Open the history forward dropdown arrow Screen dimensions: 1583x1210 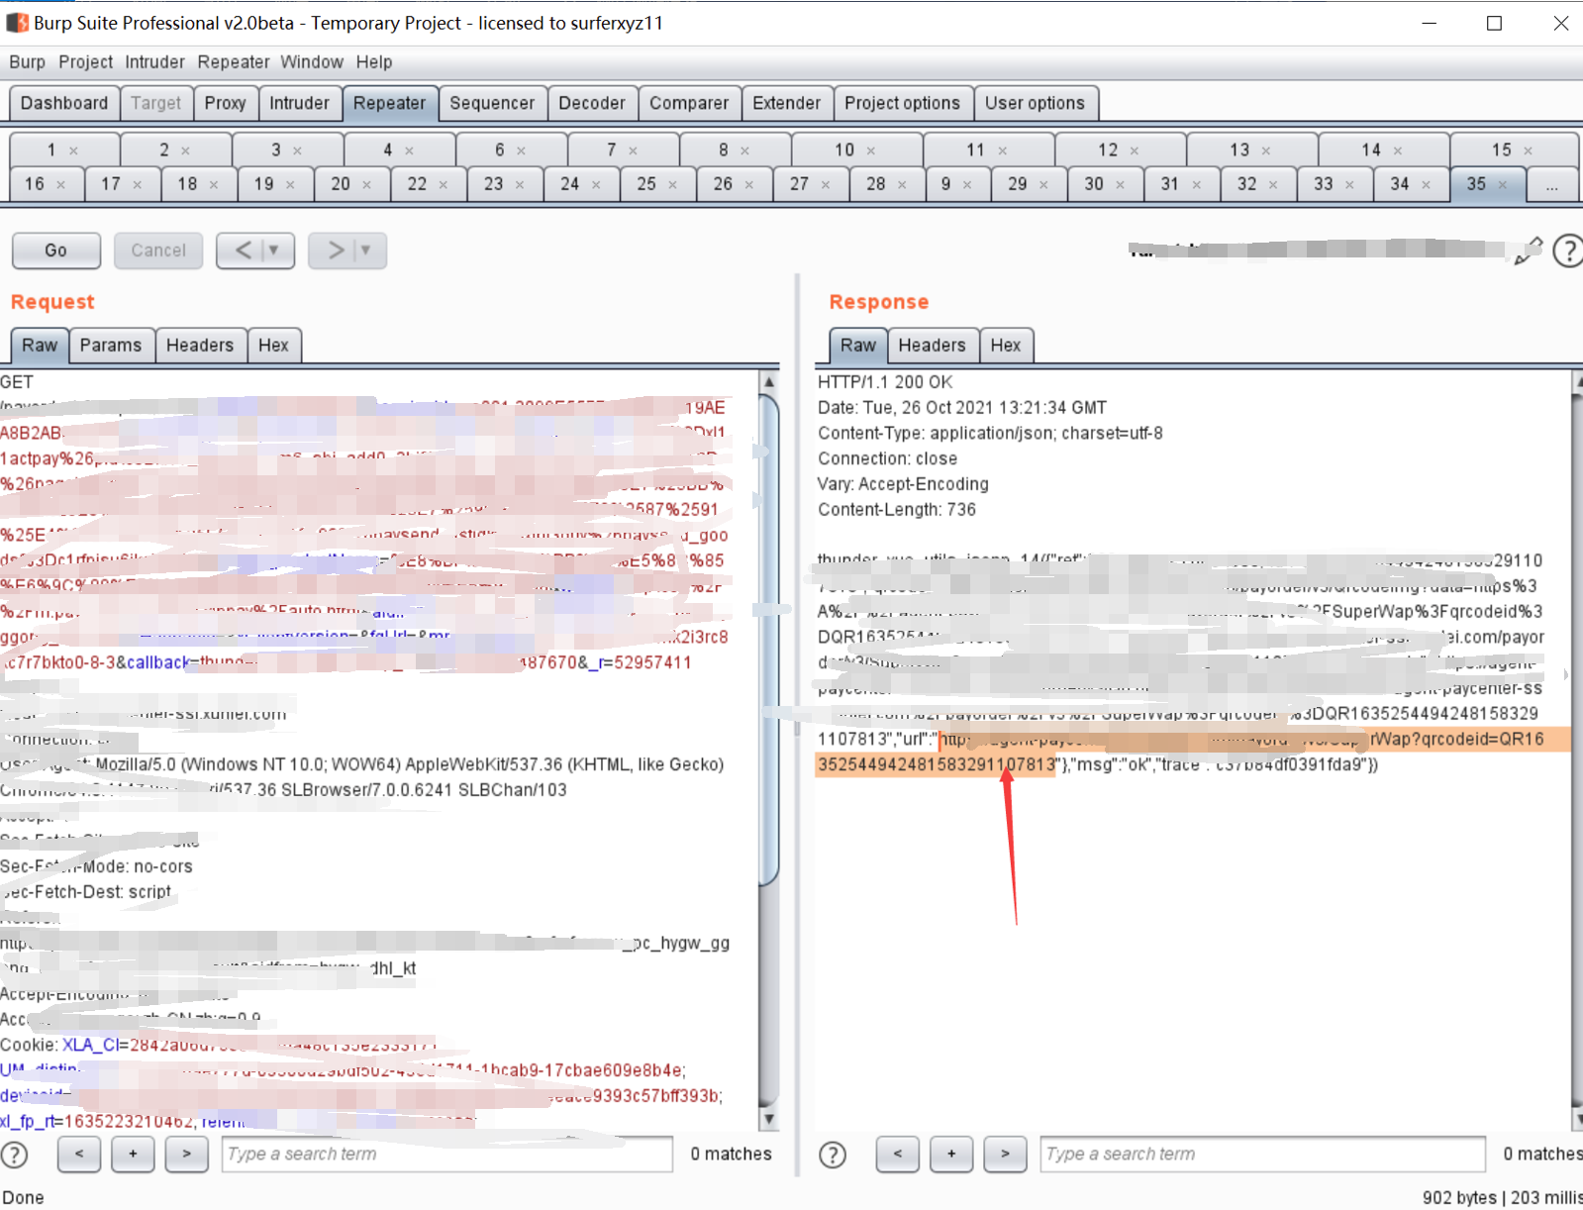pos(365,251)
